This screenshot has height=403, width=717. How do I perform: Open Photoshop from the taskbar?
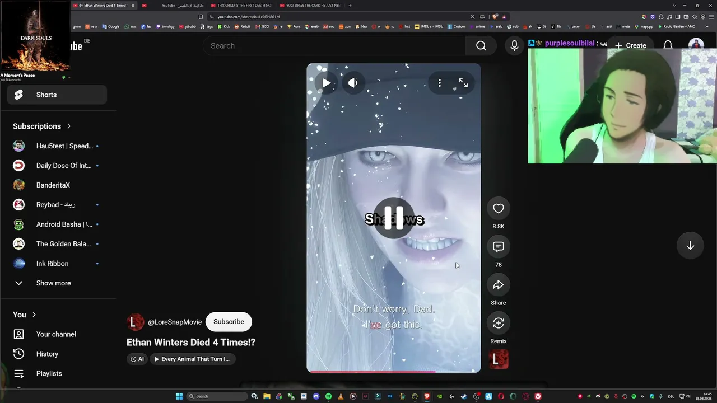point(390,396)
